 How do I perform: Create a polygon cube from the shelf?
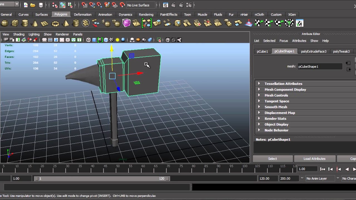pyautogui.click(x=15, y=23)
